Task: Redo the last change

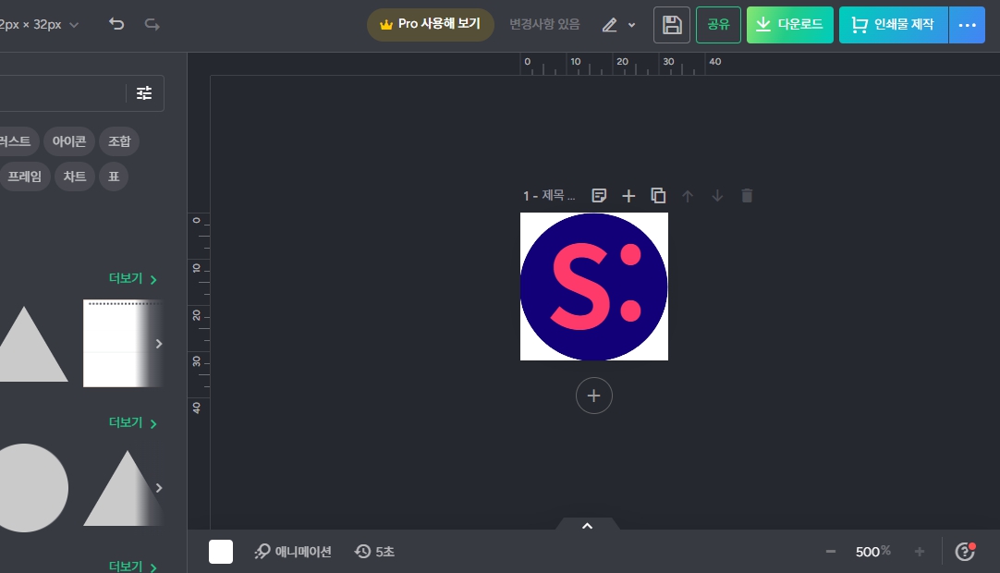Action: point(152,25)
